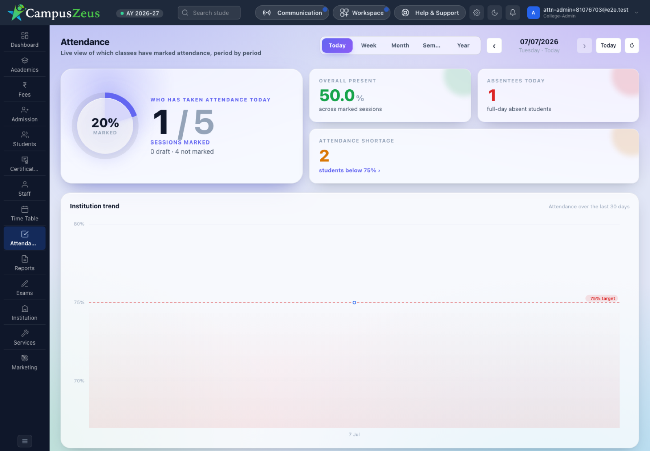Viewport: 650px width, 451px height.
Task: Open Exams sidebar item
Action: click(24, 287)
